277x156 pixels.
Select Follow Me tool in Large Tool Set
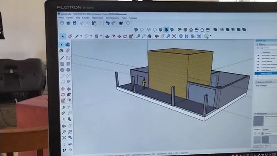pyautogui.click(x=69, y=94)
